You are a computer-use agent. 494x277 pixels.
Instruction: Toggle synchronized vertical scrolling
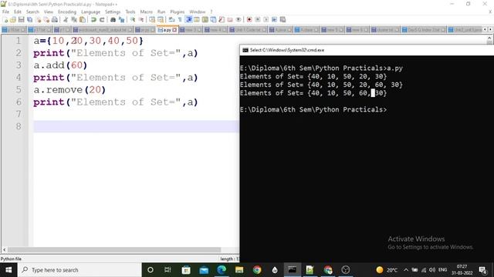coord(152,19)
